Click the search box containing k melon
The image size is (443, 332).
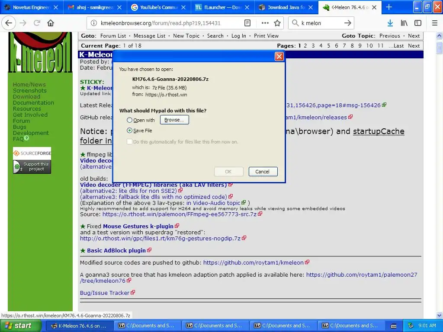pyautogui.click(x=321, y=23)
